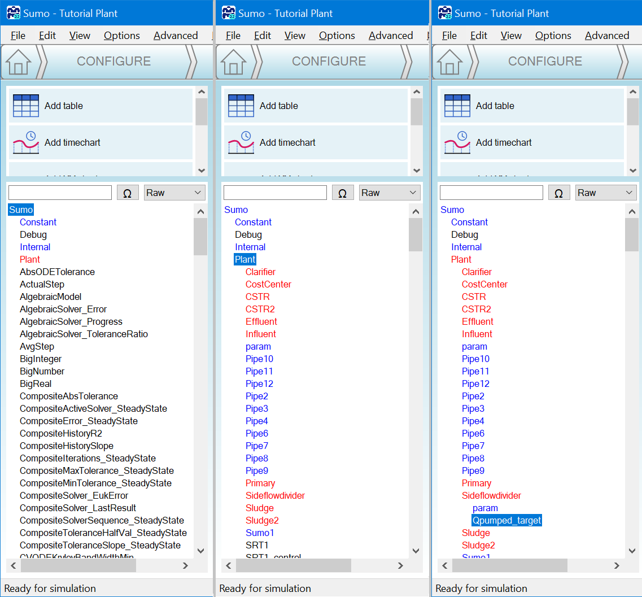Click Add timechart icon in right window
The image size is (642, 597).
(457, 142)
